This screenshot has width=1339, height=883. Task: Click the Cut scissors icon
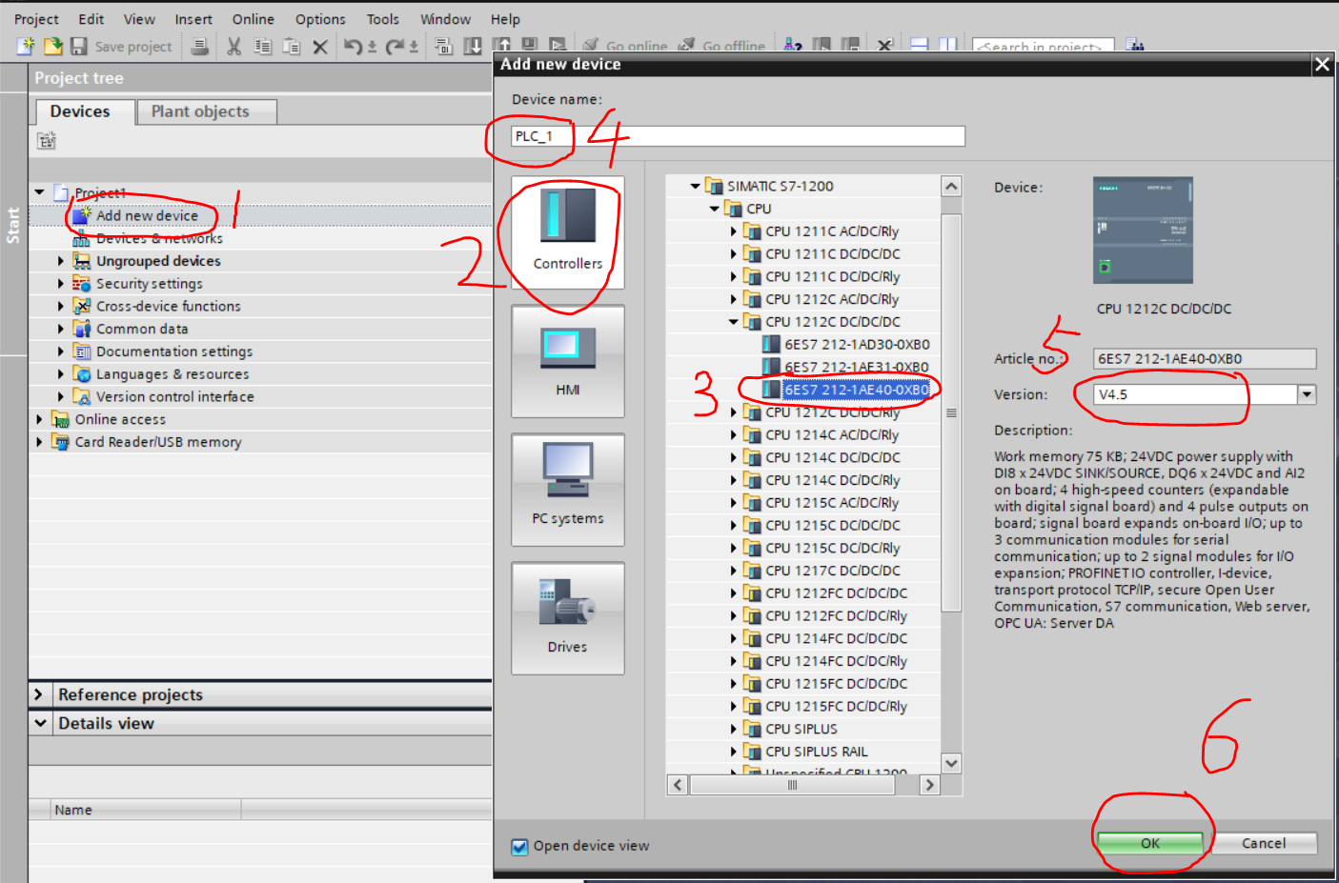click(x=234, y=46)
